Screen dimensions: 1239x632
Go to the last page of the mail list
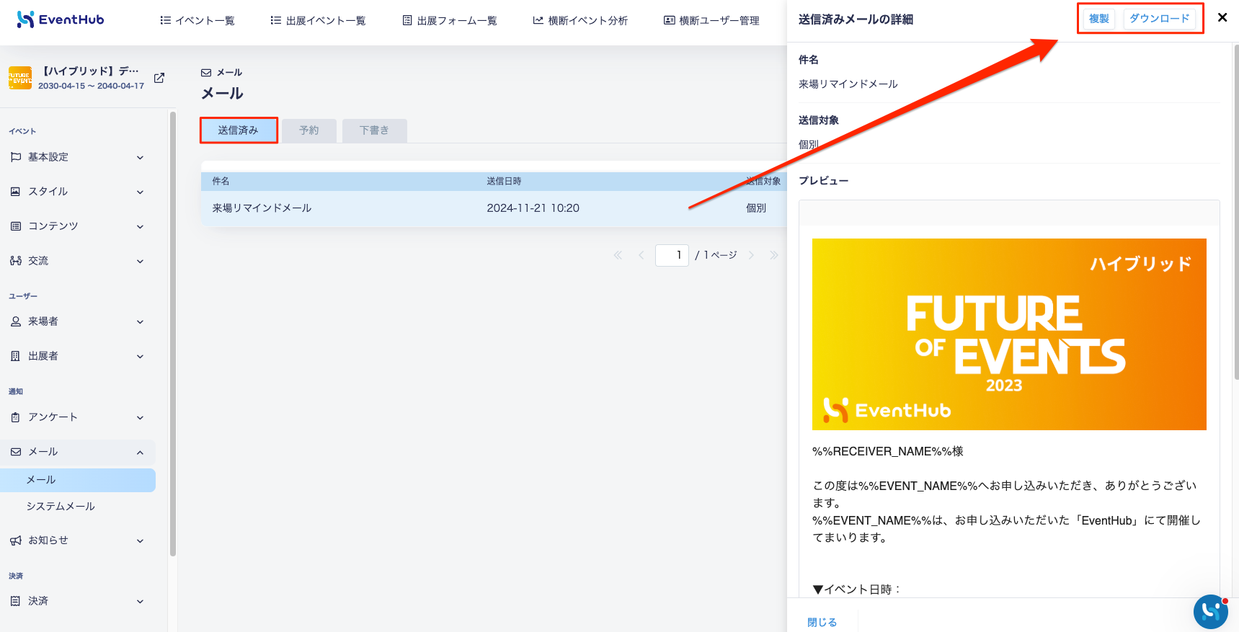click(x=773, y=255)
